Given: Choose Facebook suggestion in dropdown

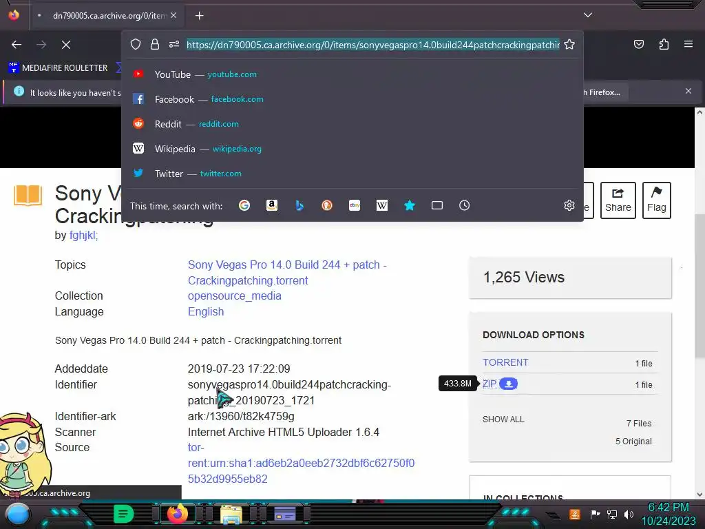Looking at the screenshot, I should pos(352,99).
